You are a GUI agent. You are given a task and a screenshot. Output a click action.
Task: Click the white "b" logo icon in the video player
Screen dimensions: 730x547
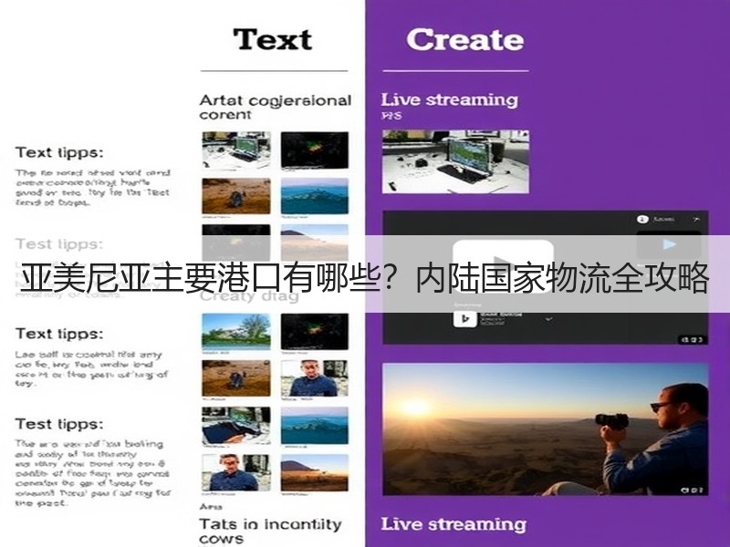pos(464,319)
